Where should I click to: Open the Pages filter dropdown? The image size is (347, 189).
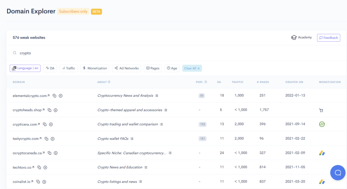tap(153, 68)
